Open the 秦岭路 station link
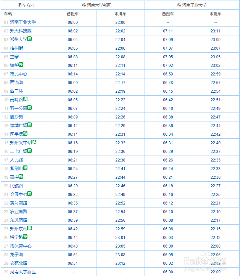This screenshot has height=277, width=240. coord(17,100)
